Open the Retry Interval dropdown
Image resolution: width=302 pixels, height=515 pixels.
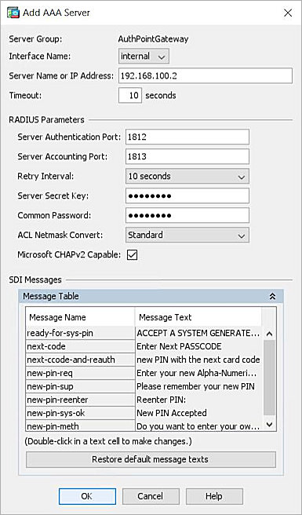click(187, 177)
